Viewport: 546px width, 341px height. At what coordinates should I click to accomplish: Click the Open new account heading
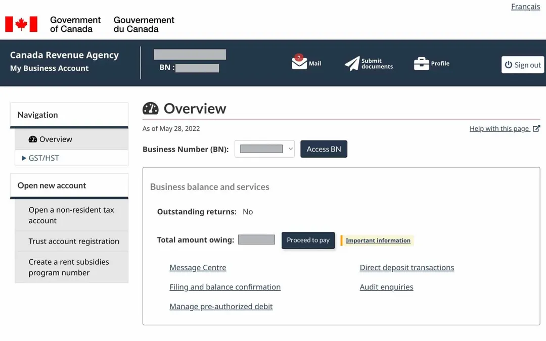pos(52,185)
